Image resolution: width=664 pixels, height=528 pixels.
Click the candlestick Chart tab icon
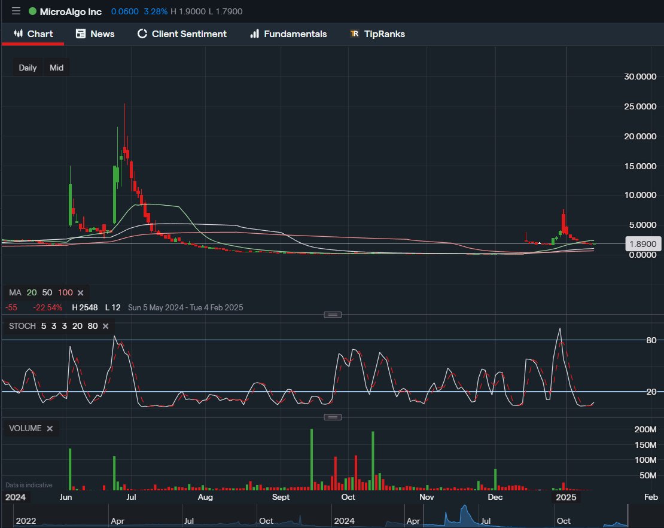click(18, 33)
